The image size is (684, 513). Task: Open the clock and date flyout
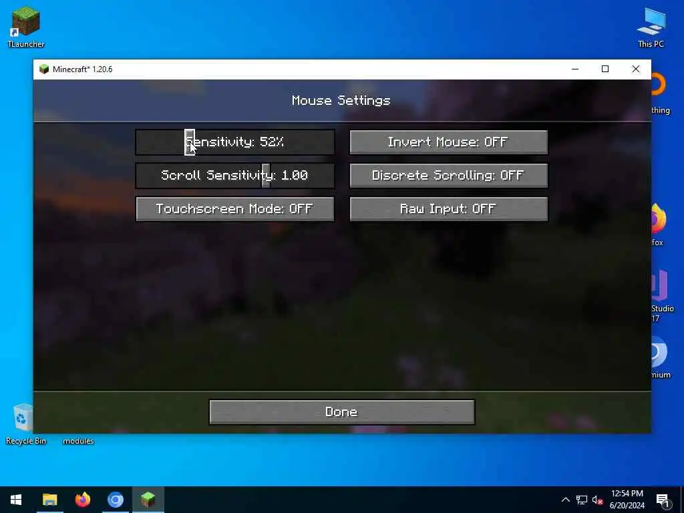click(x=627, y=500)
